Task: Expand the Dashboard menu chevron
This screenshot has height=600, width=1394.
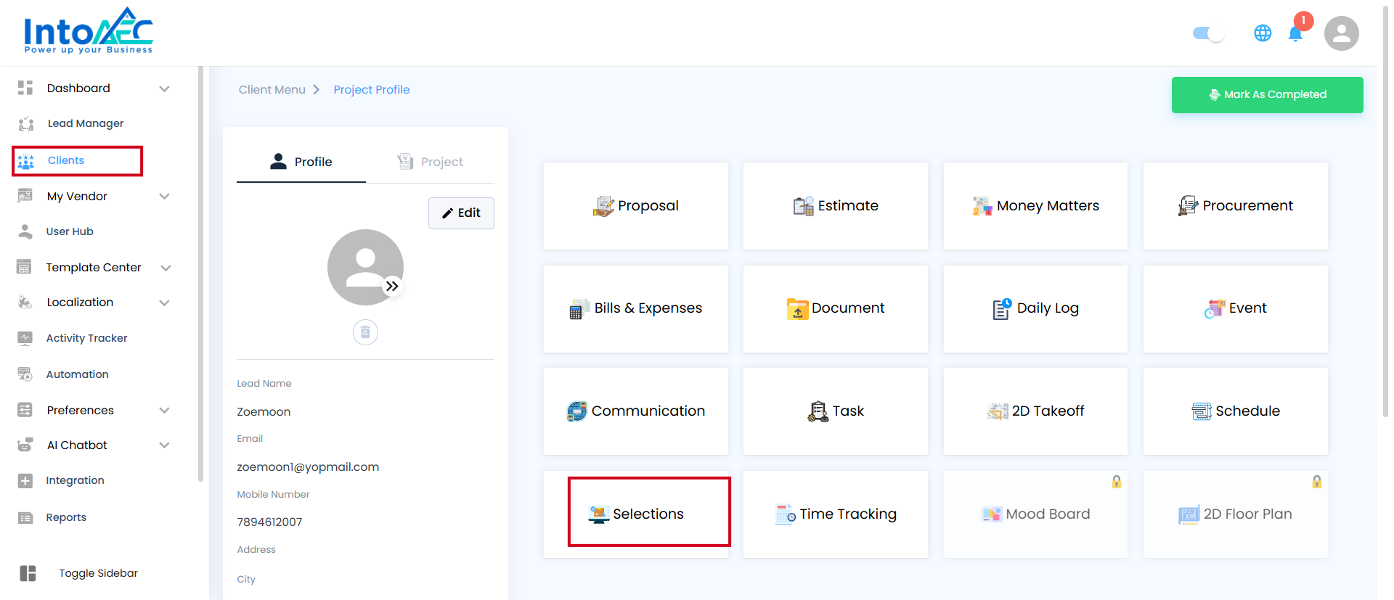Action: pyautogui.click(x=165, y=89)
